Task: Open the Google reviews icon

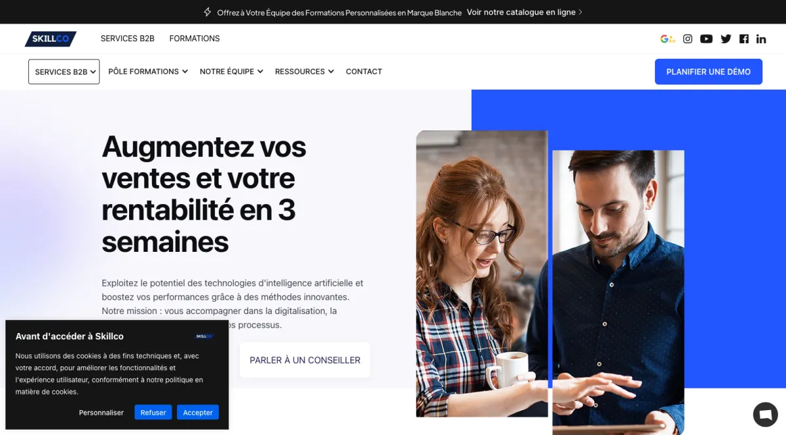Action: coord(667,39)
